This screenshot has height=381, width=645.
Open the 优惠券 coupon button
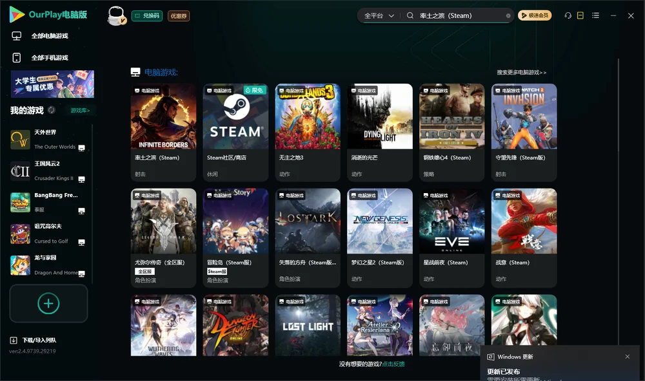tap(179, 16)
